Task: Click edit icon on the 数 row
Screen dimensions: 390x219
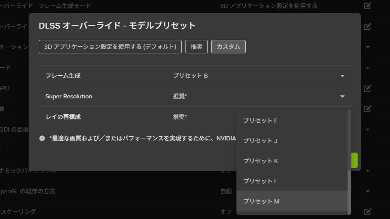Action: (x=368, y=109)
